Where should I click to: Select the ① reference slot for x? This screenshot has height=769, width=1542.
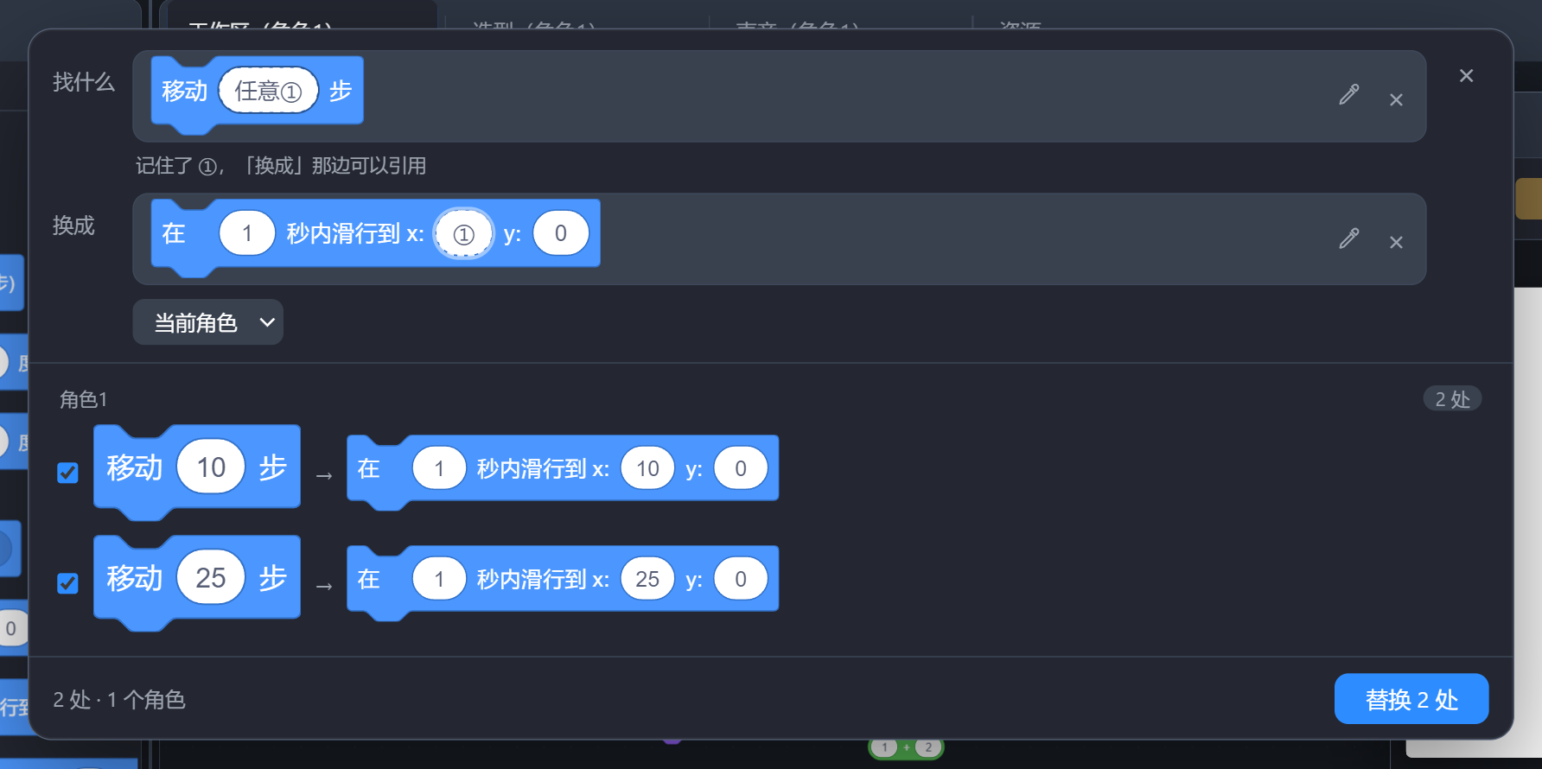[464, 234]
